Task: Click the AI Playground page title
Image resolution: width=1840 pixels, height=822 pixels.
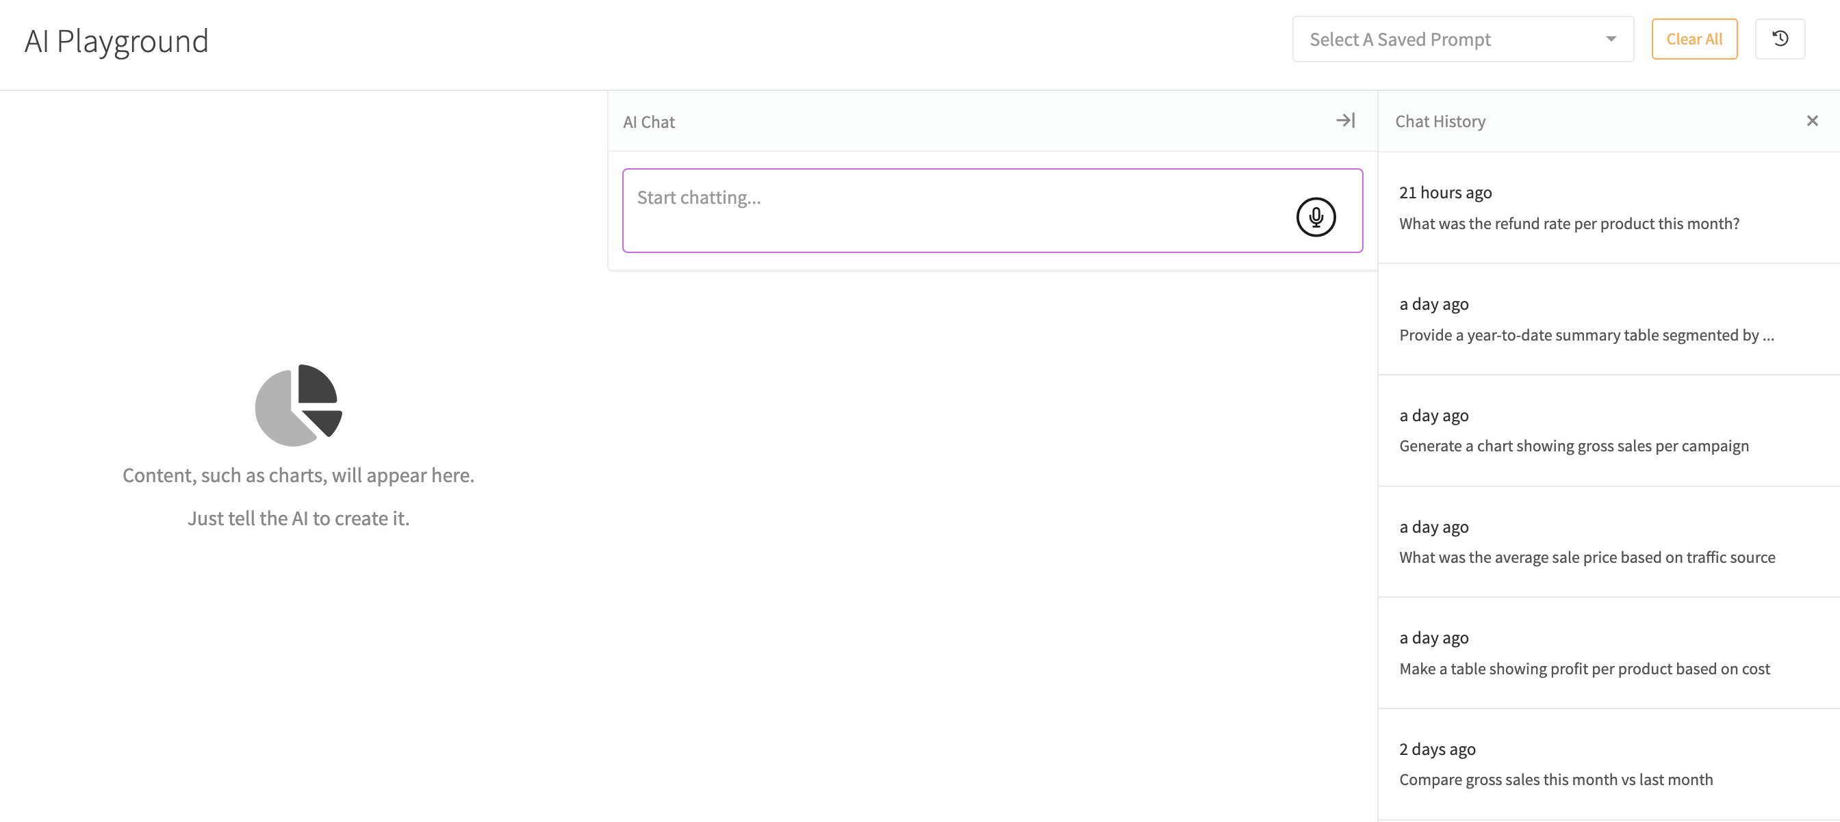Action: [116, 42]
